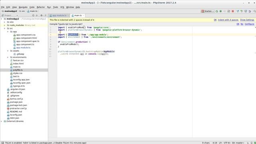Expand the environments folder arrow

[8, 57]
